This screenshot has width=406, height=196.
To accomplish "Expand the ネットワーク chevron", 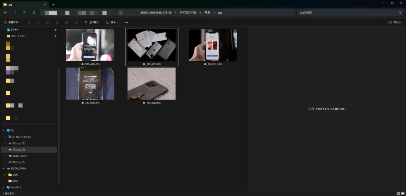I will (4, 187).
